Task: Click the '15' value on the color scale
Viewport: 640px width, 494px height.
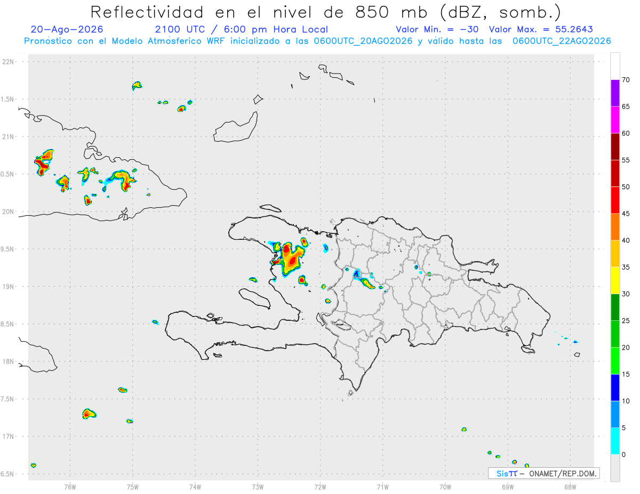Action: [626, 374]
